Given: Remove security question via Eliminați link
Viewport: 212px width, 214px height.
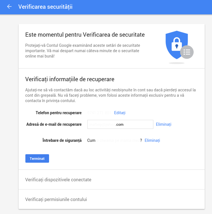Looking at the screenshot, I should (x=152, y=140).
